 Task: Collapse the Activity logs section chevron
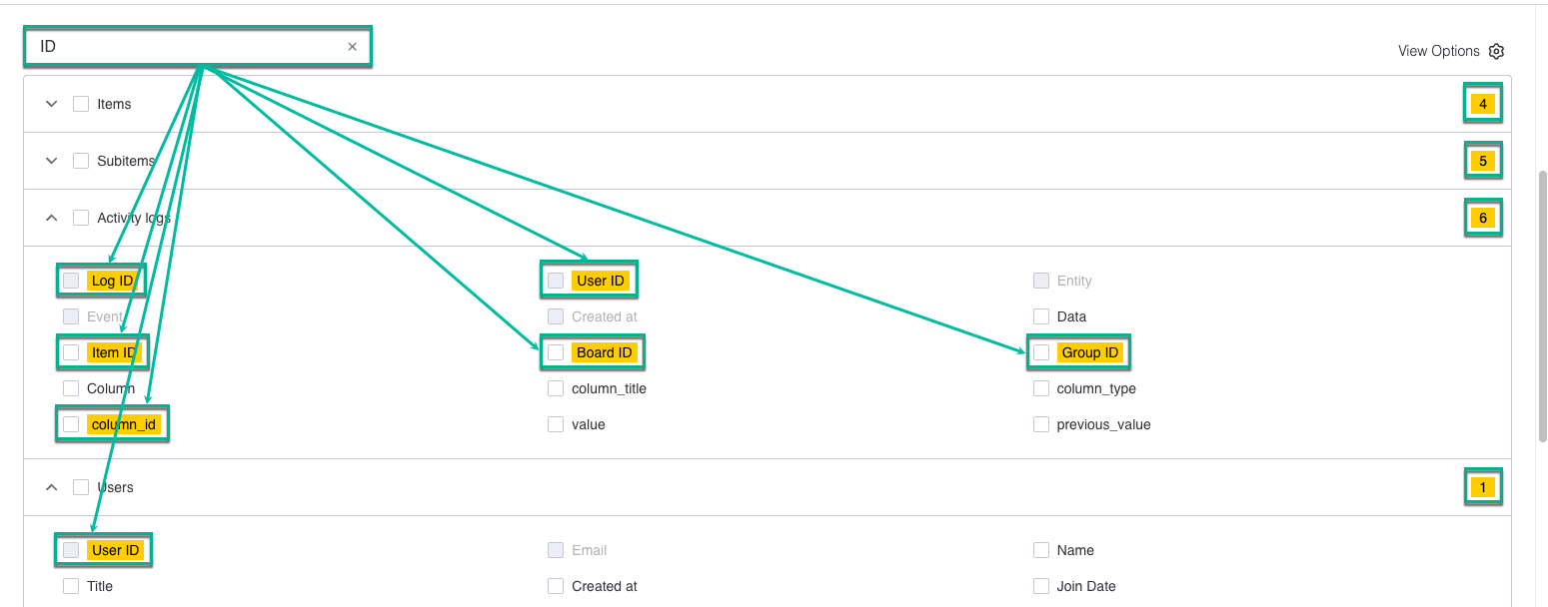pos(51,218)
